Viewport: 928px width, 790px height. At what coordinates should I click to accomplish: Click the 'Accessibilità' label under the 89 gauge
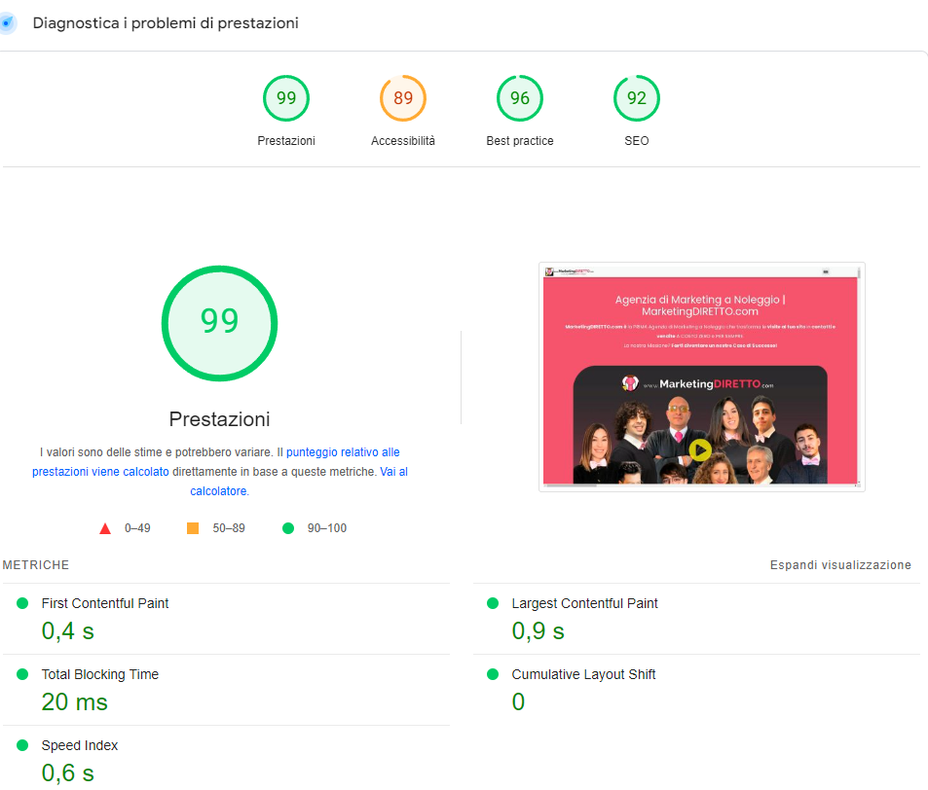tap(403, 141)
